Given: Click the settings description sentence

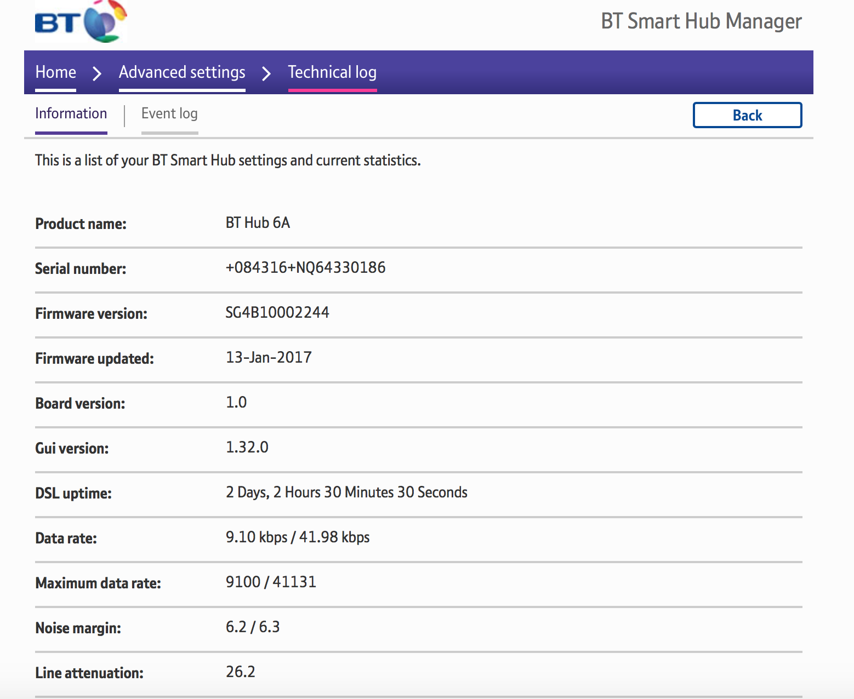Looking at the screenshot, I should coord(227,160).
